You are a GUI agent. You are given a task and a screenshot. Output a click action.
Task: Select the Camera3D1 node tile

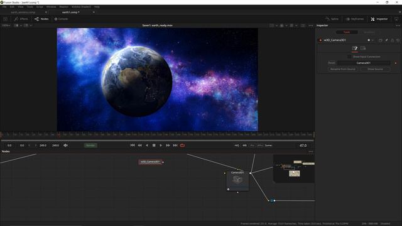point(237,181)
